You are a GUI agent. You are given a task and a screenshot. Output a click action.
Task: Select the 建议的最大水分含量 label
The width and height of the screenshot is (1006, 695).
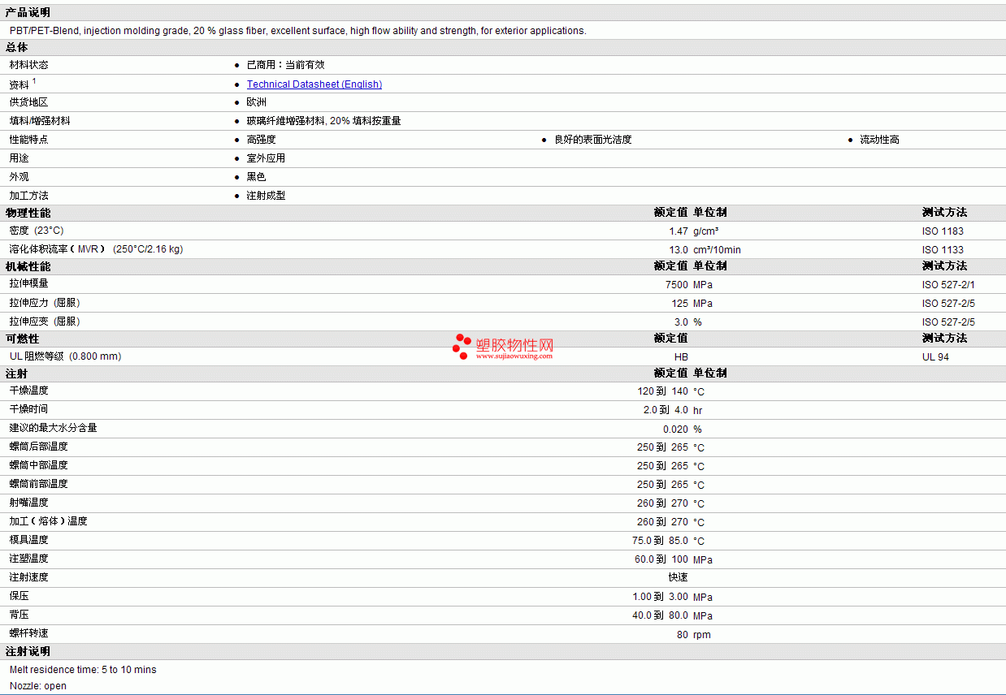(54, 428)
